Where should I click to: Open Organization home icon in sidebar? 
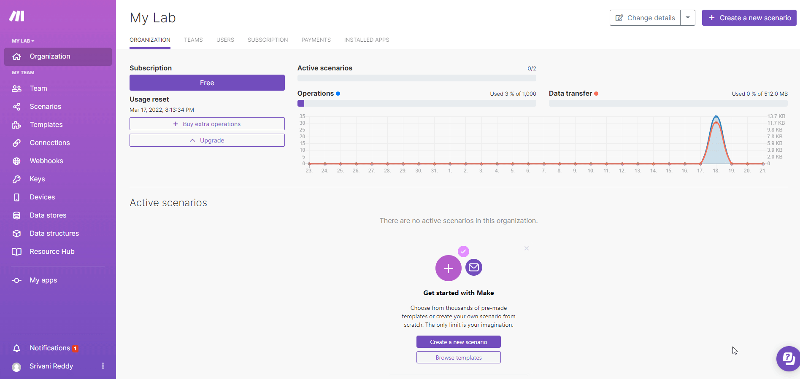pos(17,56)
